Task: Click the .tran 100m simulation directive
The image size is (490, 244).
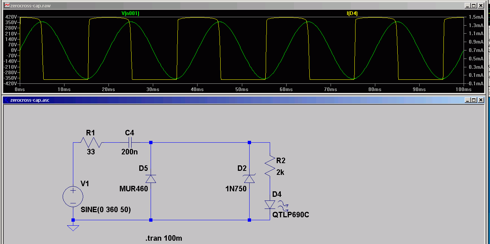Action: click(164, 239)
